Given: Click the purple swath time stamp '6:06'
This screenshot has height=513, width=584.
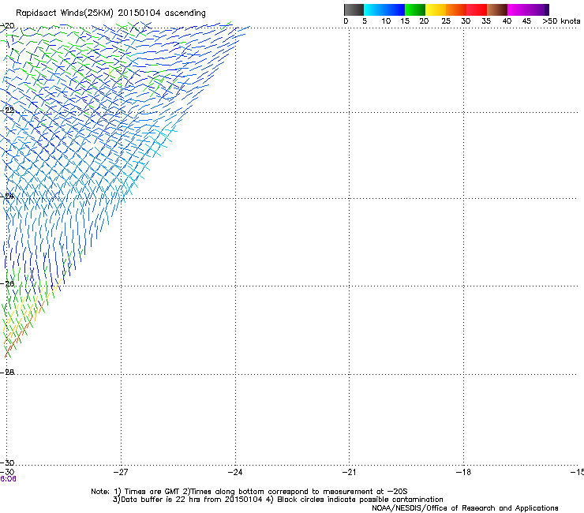Looking at the screenshot, I should pyautogui.click(x=8, y=479).
